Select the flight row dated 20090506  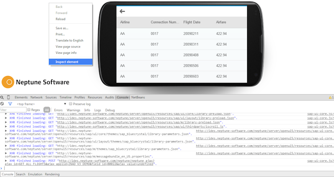click(182, 66)
